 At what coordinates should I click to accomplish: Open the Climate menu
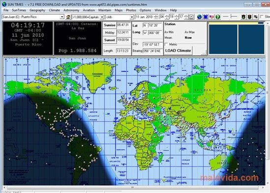(x=54, y=10)
